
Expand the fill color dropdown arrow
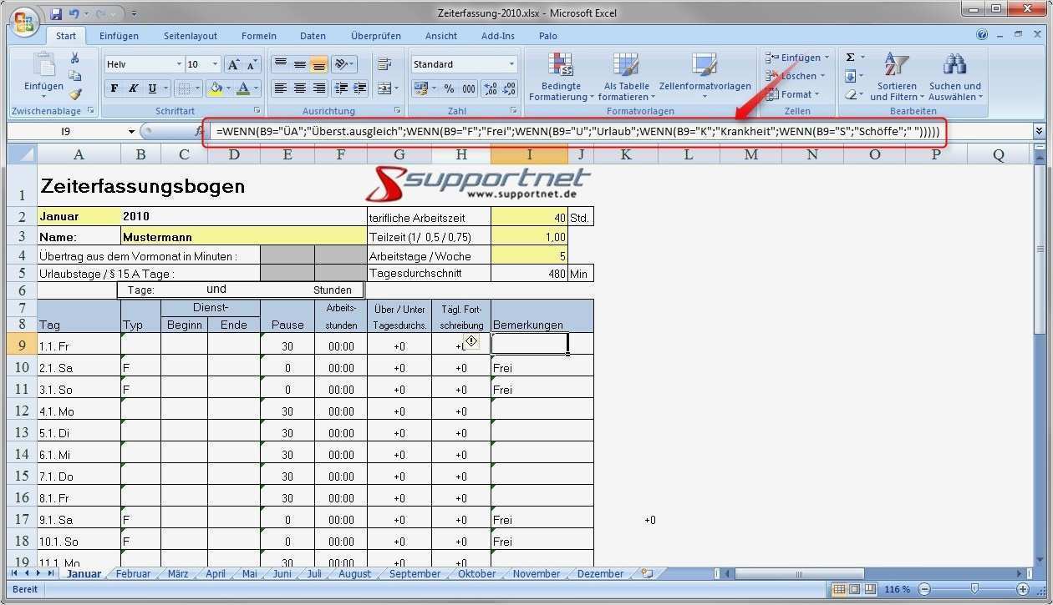click(229, 88)
